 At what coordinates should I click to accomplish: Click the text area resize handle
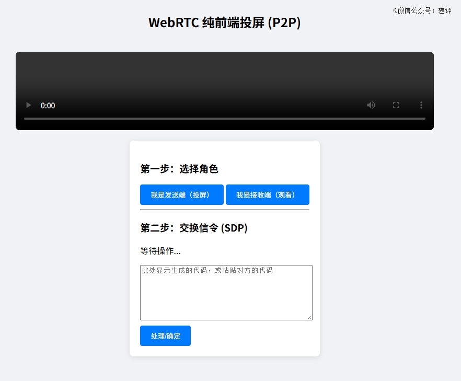(309, 317)
